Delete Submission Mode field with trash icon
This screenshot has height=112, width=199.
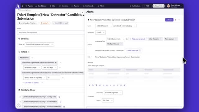pos(64,107)
